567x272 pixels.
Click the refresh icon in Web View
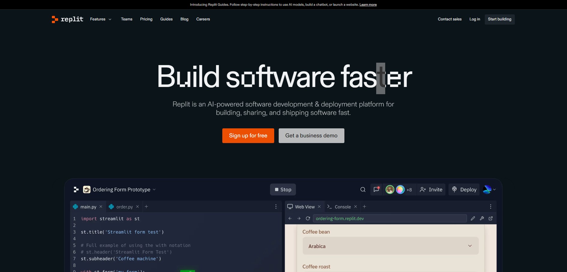tap(308, 218)
